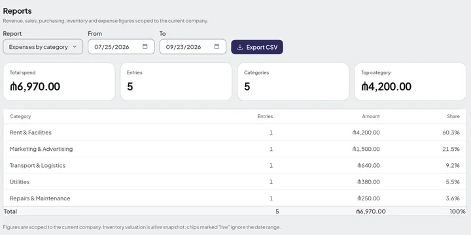
Task: Click the To date 09/23/2026 field
Action: [193, 47]
